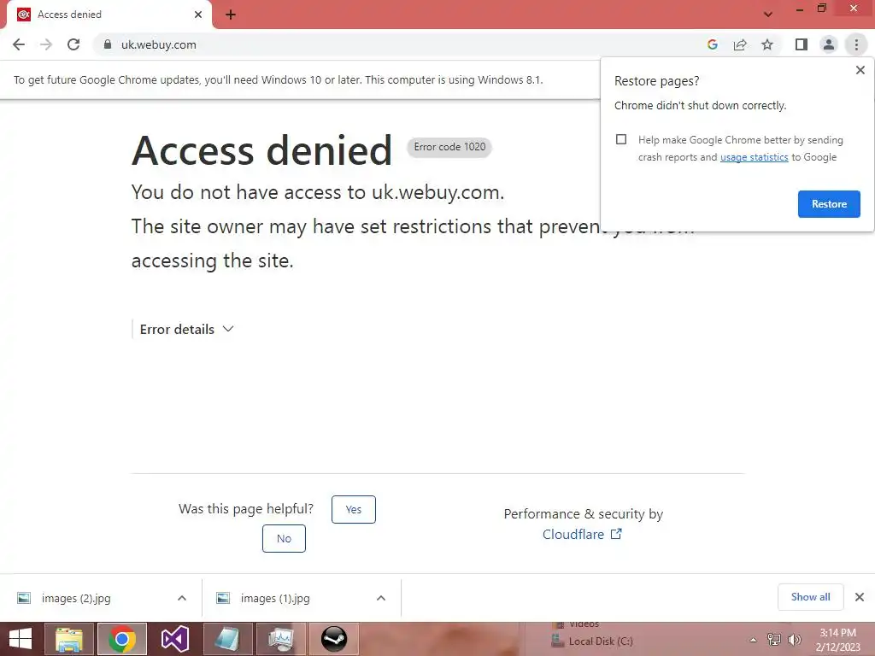Image resolution: width=875 pixels, height=656 pixels.
Task: Open the performance monitor taskbar icon
Action: click(280, 639)
